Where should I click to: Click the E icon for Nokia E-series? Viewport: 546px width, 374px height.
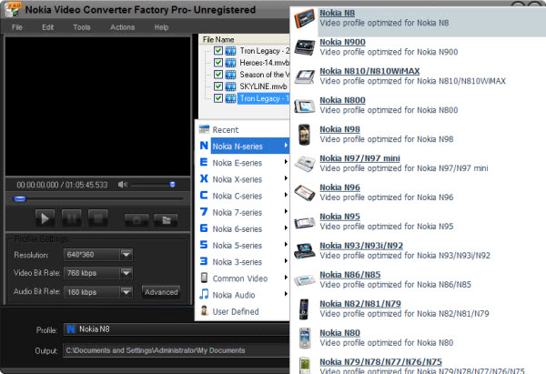204,162
